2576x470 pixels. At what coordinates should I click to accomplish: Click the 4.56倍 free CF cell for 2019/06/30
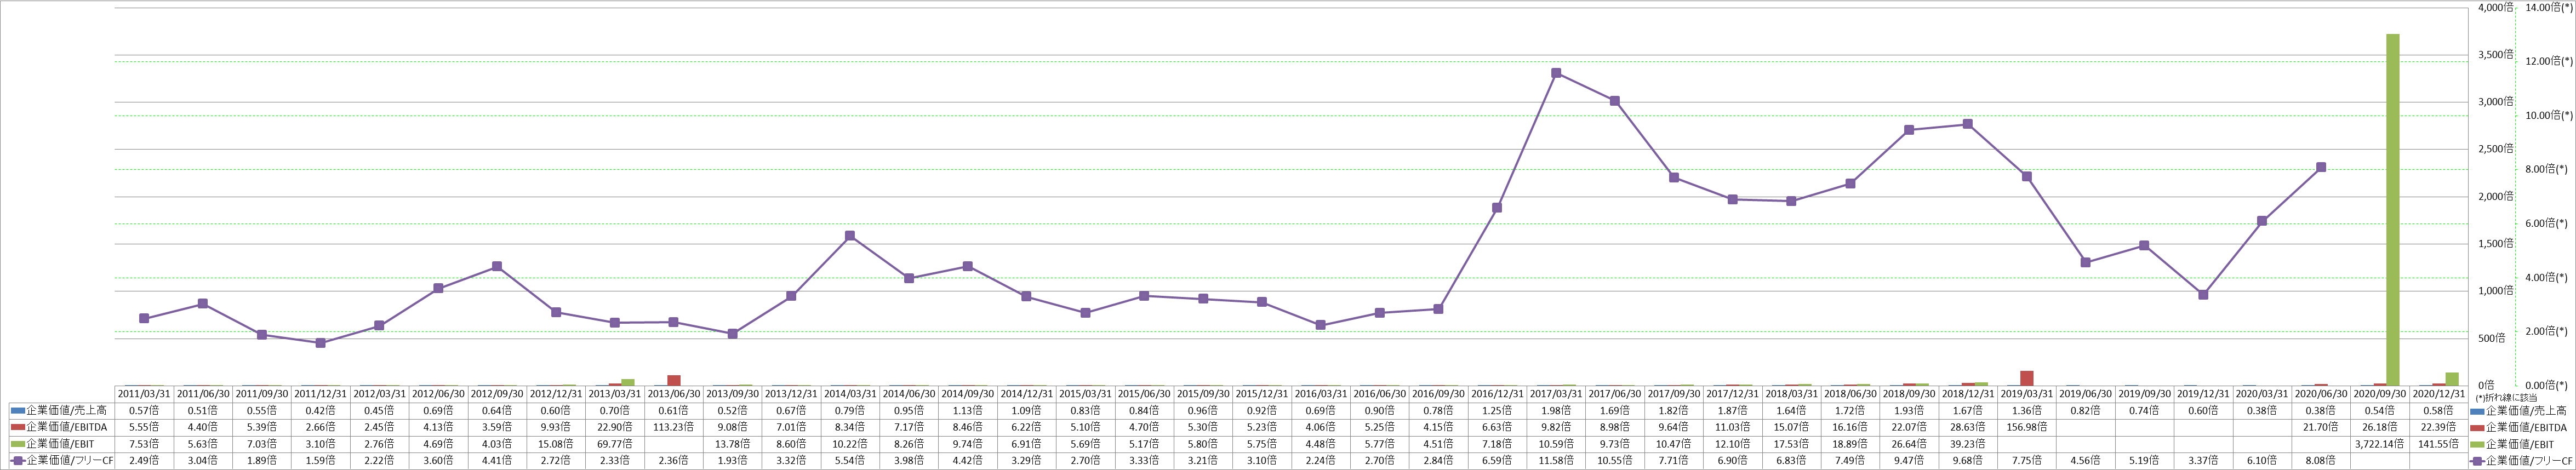click(2086, 461)
